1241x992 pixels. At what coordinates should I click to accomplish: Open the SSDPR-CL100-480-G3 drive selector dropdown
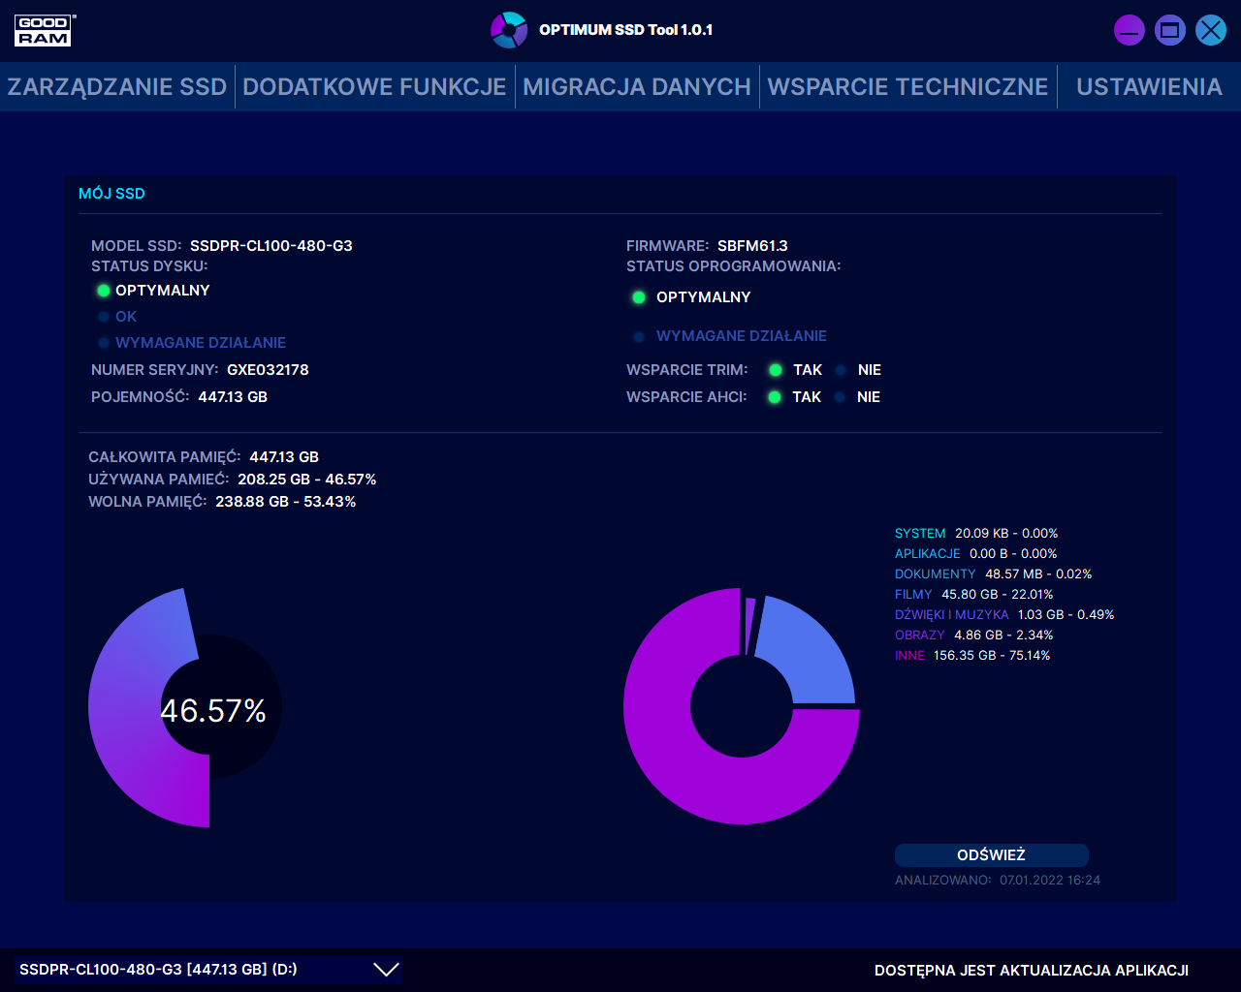208,970
